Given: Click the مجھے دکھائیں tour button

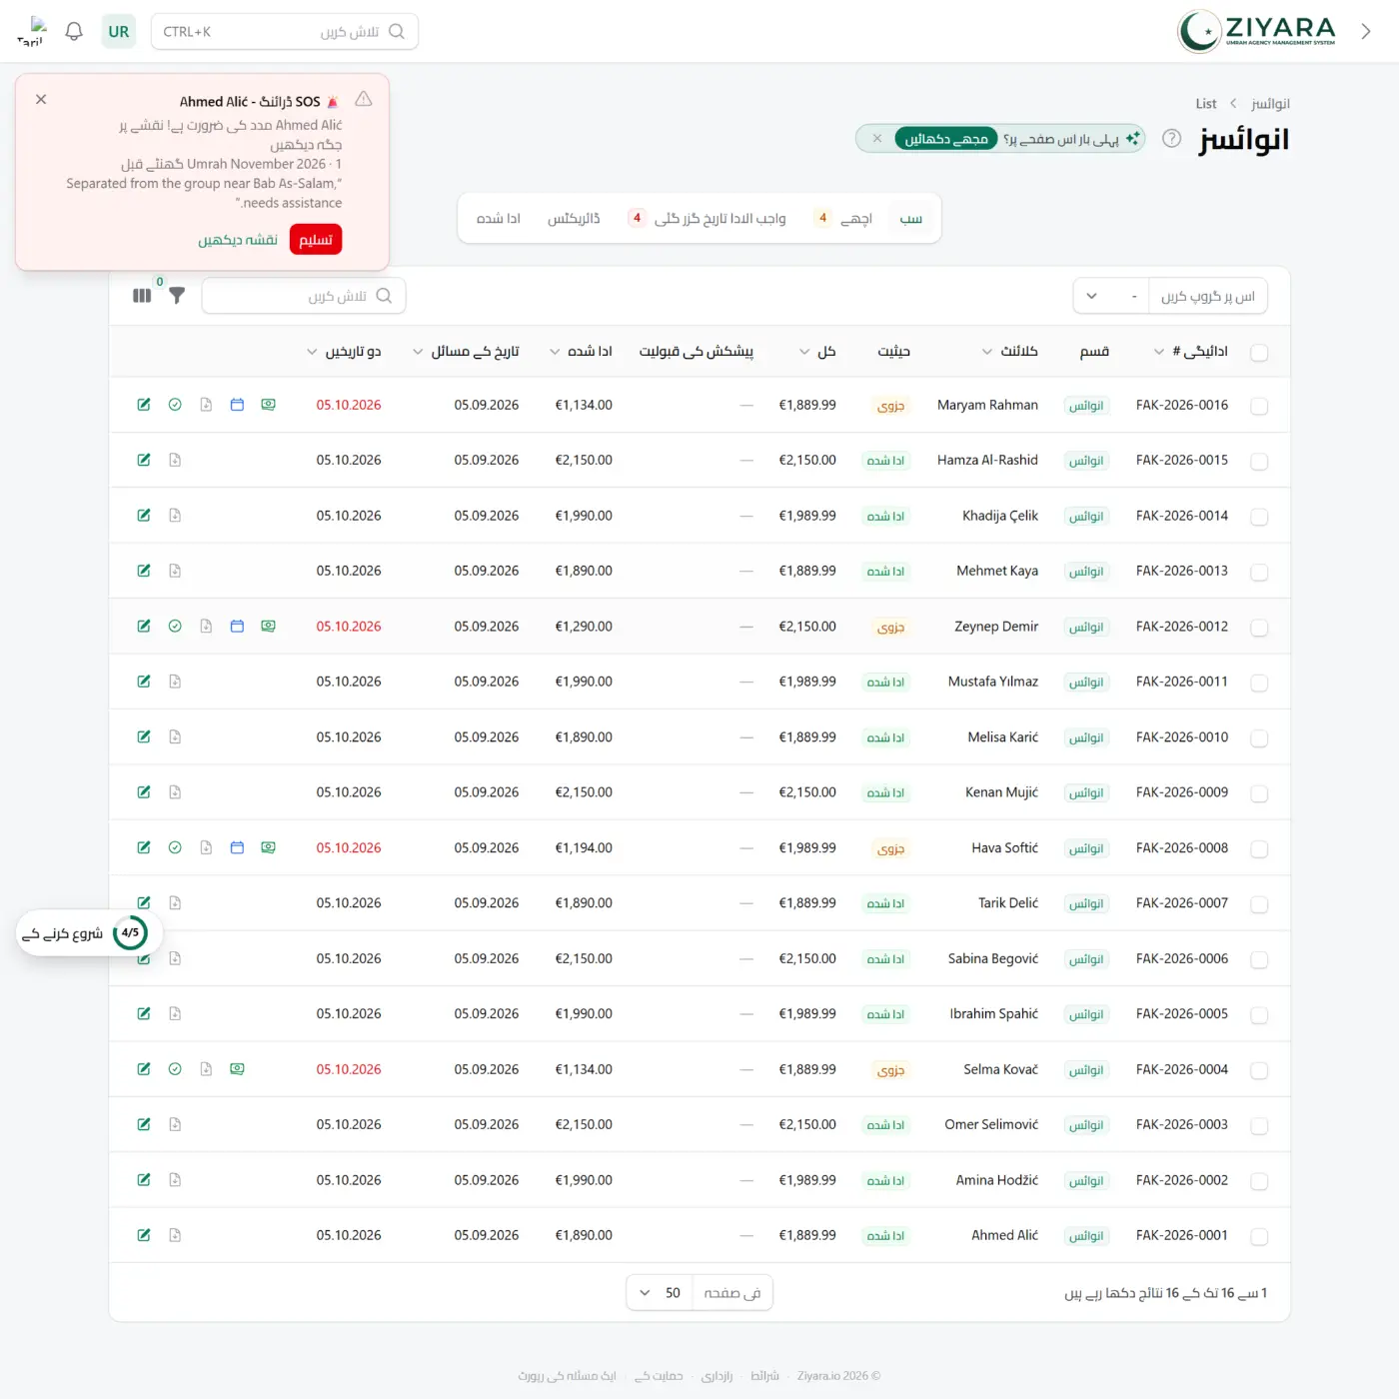Looking at the screenshot, I should [x=945, y=139].
